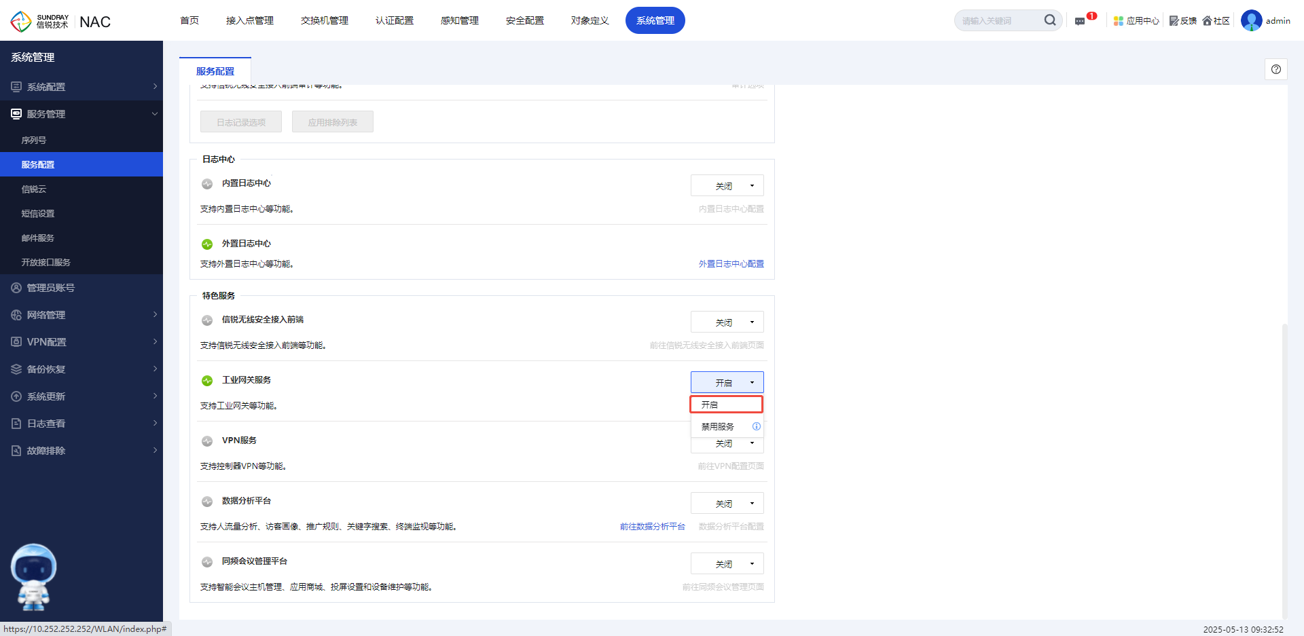Click 系统管理 top menu button
This screenshot has width=1304, height=636.
tap(655, 20)
